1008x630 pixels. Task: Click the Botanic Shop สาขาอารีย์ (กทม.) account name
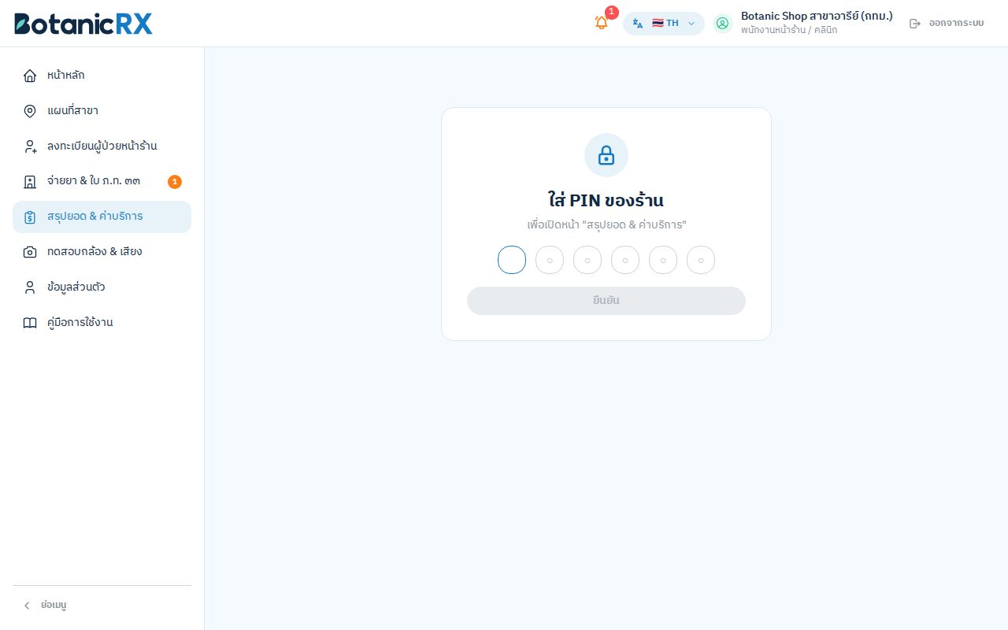tap(817, 16)
